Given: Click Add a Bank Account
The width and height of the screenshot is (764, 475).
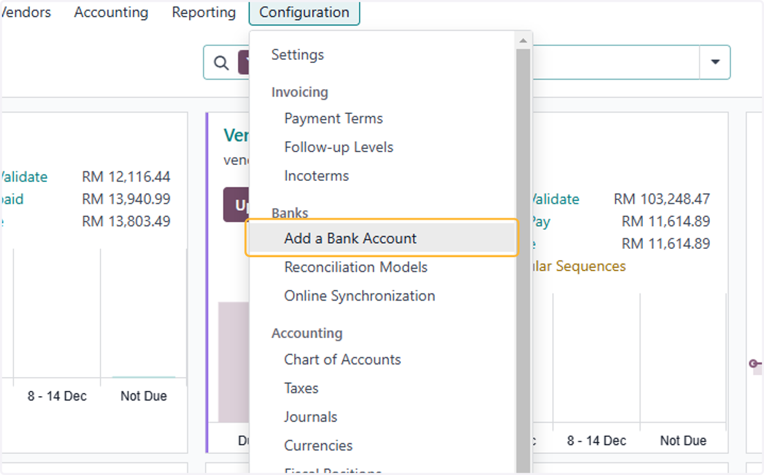Looking at the screenshot, I should tap(382, 238).
